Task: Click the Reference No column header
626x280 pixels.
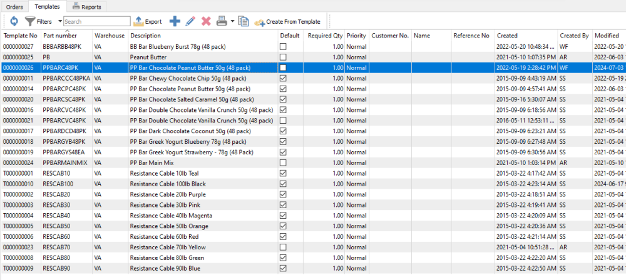Action: tap(473, 36)
